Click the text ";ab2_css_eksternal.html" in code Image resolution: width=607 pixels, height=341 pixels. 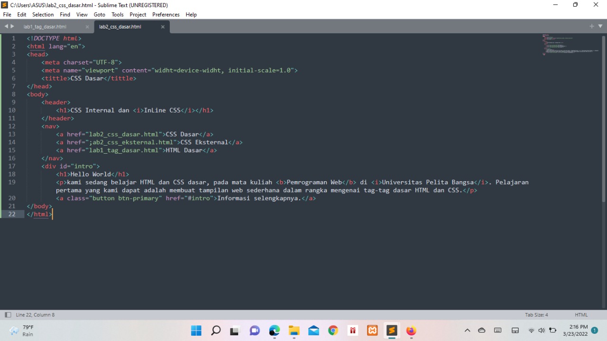coord(130,142)
